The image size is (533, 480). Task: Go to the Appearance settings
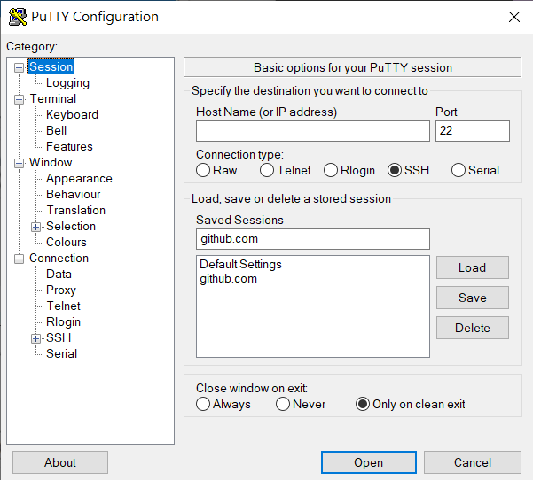click(x=79, y=178)
